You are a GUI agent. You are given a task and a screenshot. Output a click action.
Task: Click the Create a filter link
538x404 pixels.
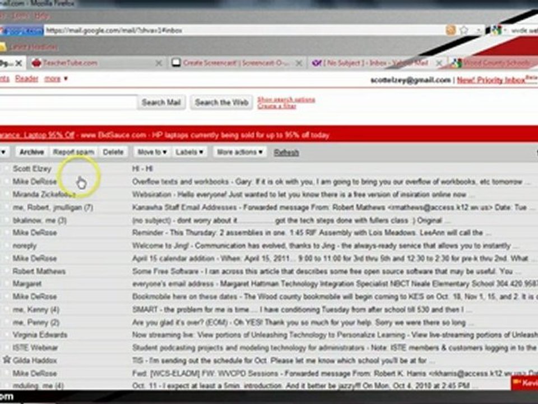point(276,106)
